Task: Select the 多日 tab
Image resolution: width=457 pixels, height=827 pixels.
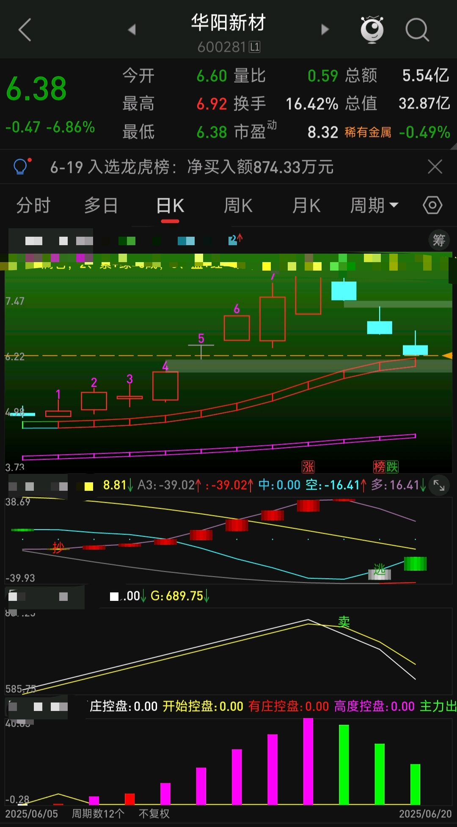Action: click(x=101, y=206)
